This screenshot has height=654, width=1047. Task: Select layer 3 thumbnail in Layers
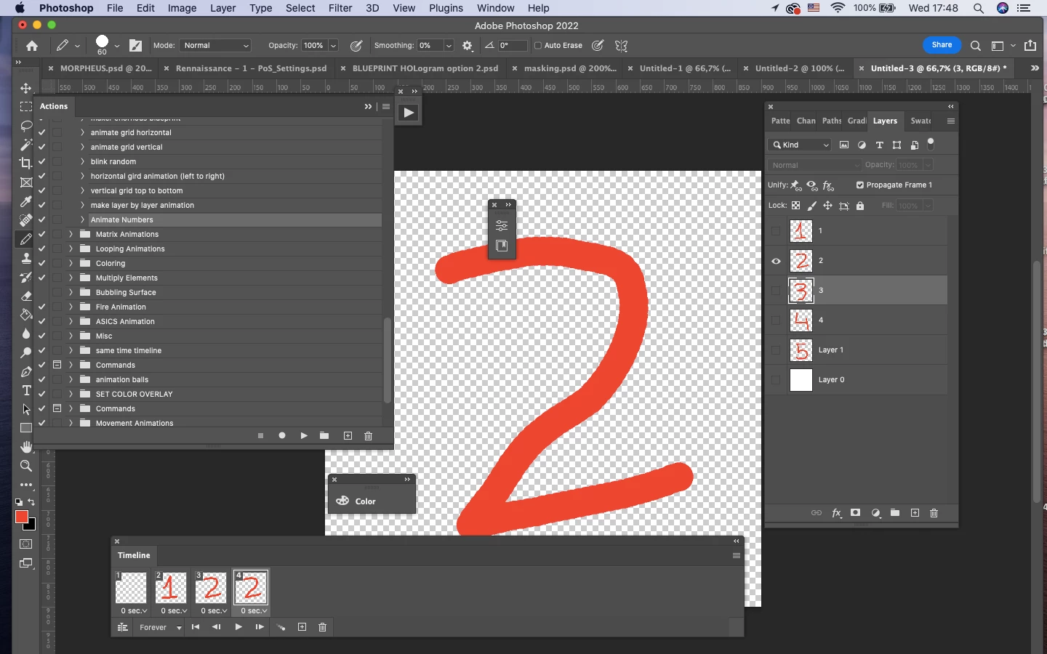(x=801, y=291)
